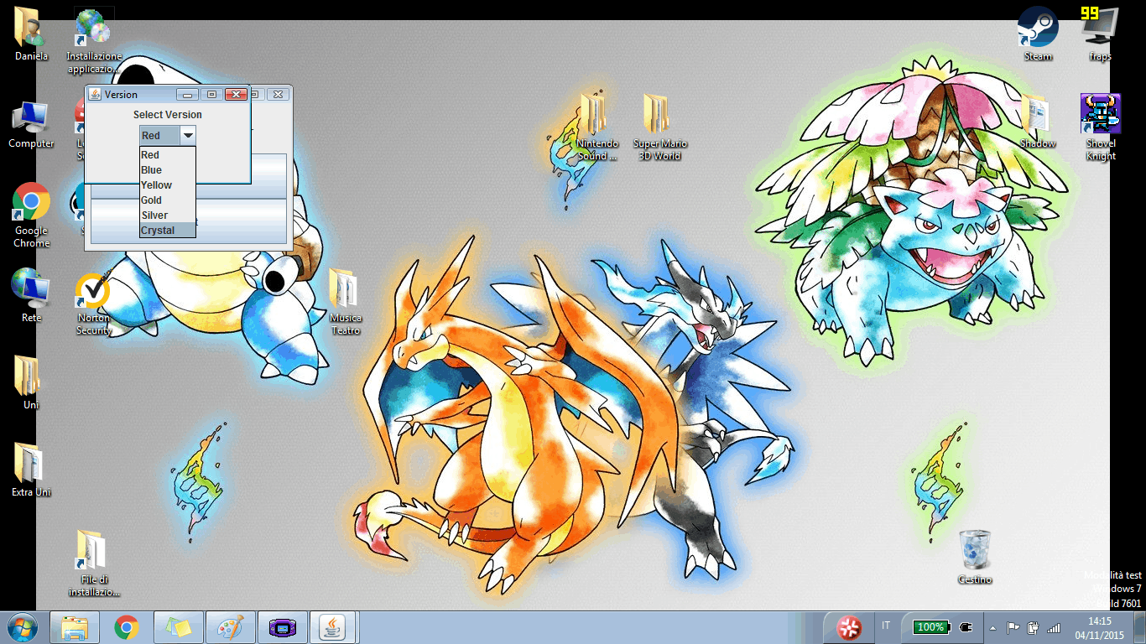The width and height of the screenshot is (1146, 644).
Task: Open the Windows Start menu
Action: click(21, 627)
